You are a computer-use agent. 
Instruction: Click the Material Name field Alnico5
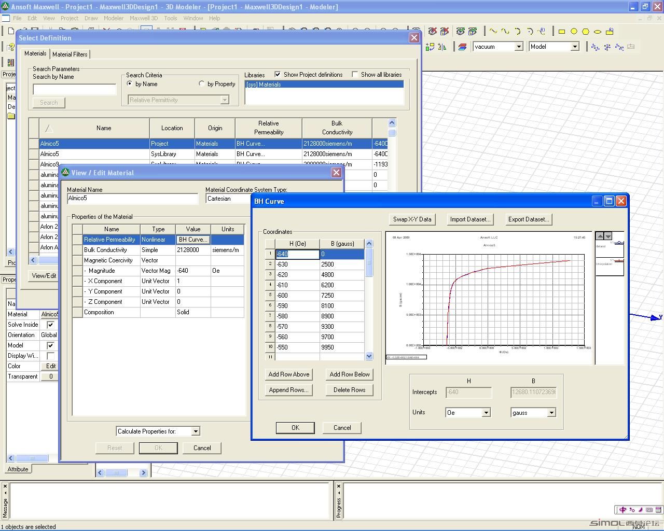133,199
